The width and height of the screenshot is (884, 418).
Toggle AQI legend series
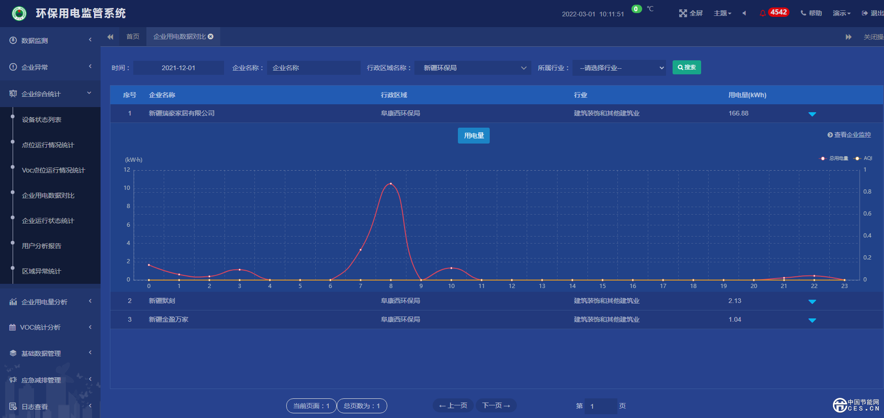(x=863, y=159)
